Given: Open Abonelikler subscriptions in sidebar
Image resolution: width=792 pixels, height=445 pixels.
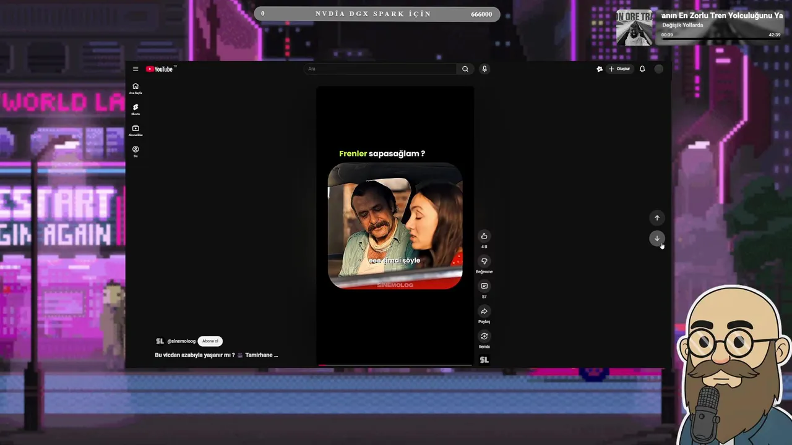Looking at the screenshot, I should [136, 130].
